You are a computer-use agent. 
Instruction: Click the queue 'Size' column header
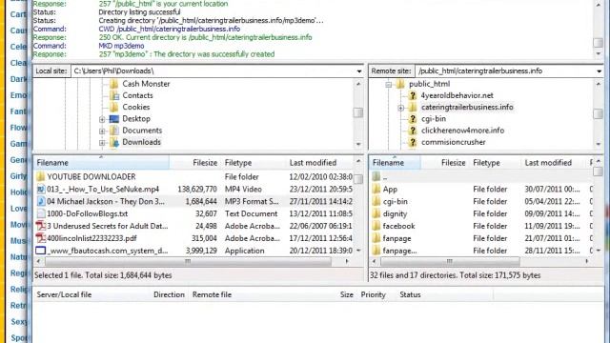click(x=346, y=294)
